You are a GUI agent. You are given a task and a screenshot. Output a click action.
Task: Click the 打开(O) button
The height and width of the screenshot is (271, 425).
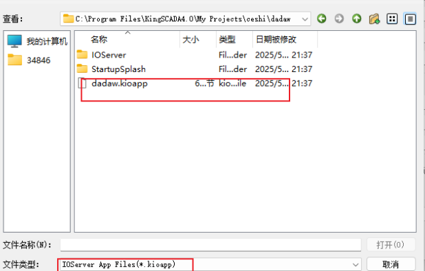(391, 245)
